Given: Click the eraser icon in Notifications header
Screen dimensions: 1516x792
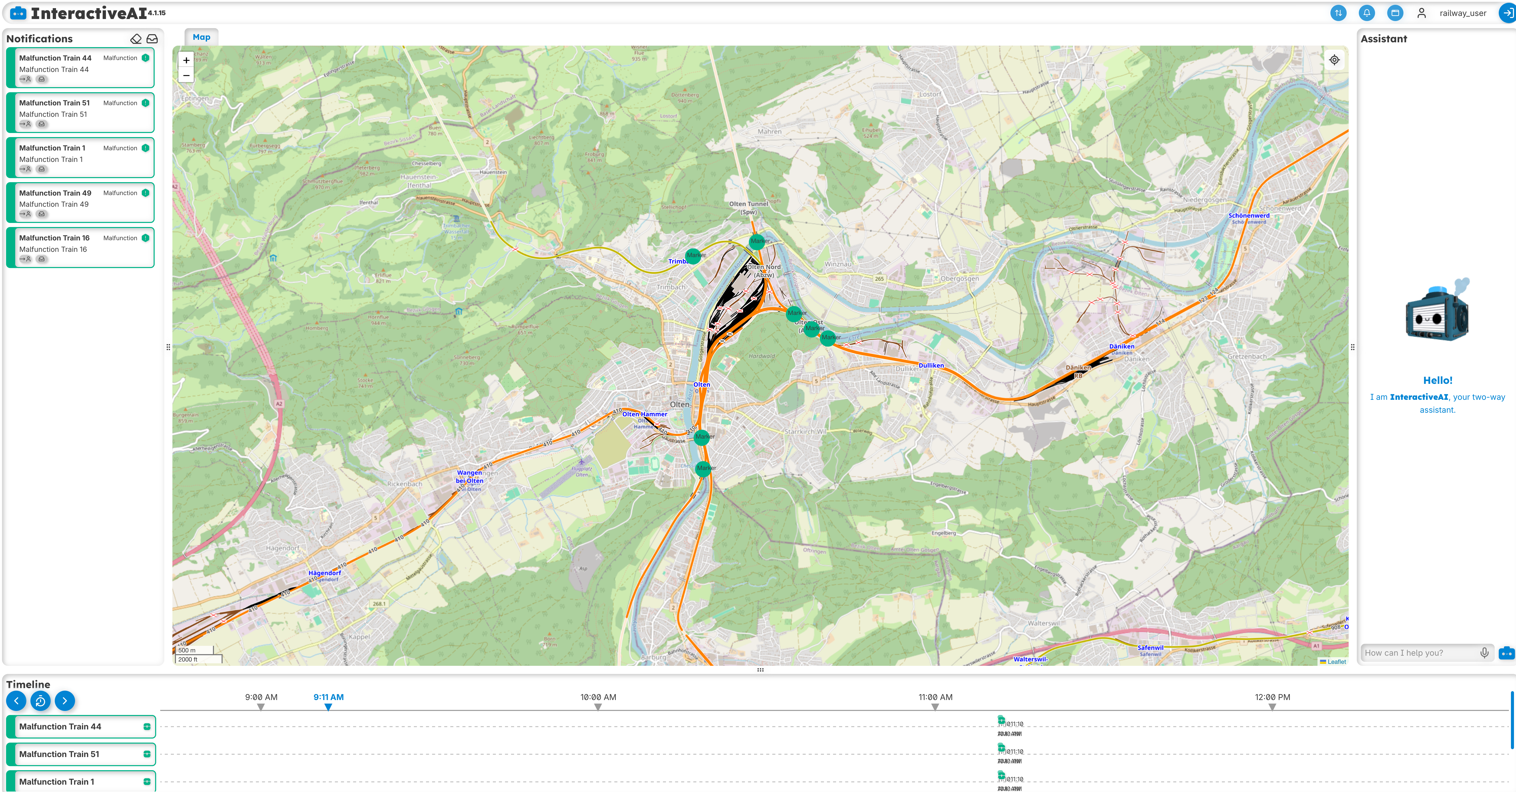Looking at the screenshot, I should point(136,39).
